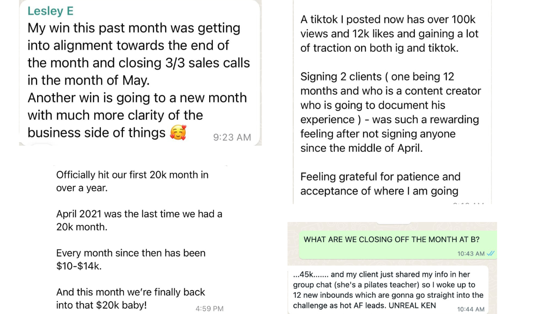The width and height of the screenshot is (559, 314).
Task: Click the Lesley E sender name
Action: [50, 11]
